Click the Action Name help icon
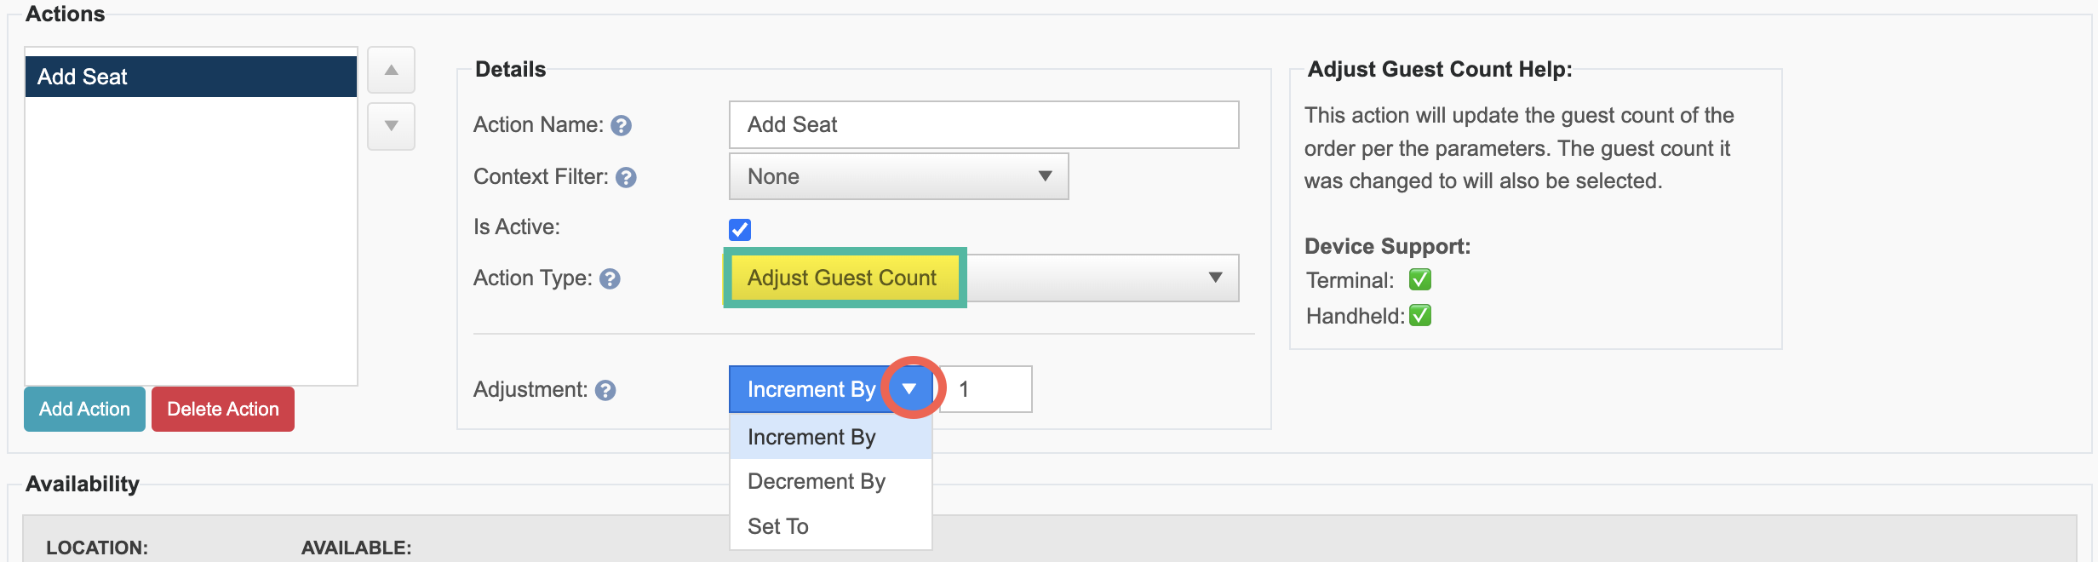The width and height of the screenshot is (2098, 562). 622,126
